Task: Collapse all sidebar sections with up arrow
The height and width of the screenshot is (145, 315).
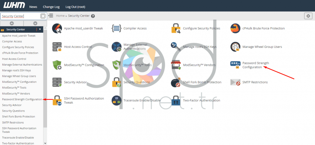Action: [12, 23]
